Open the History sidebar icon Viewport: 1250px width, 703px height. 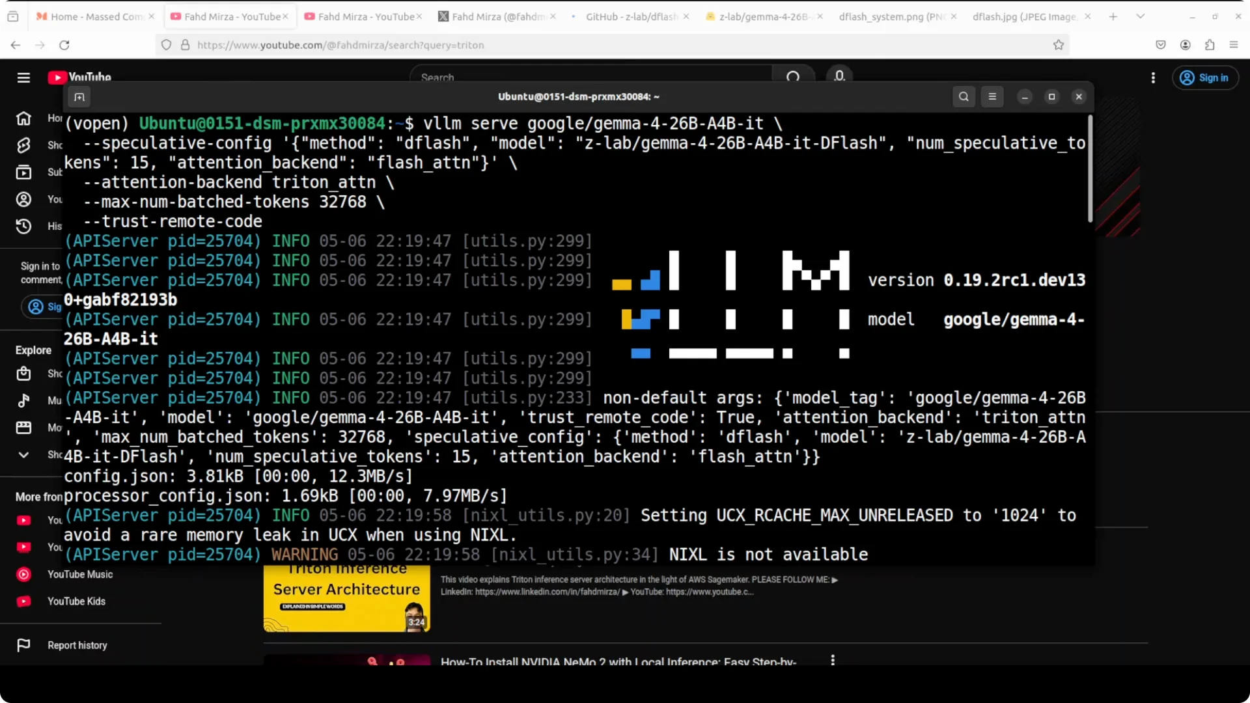click(x=23, y=227)
